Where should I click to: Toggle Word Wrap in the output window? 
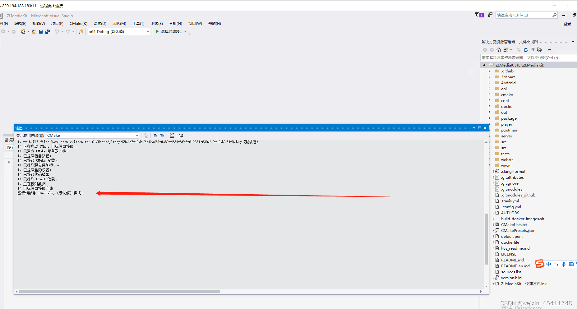(x=181, y=136)
